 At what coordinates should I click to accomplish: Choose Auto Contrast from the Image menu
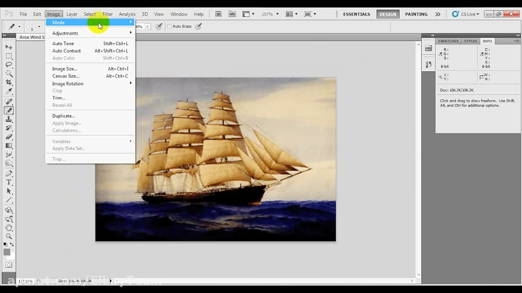[x=90, y=51]
